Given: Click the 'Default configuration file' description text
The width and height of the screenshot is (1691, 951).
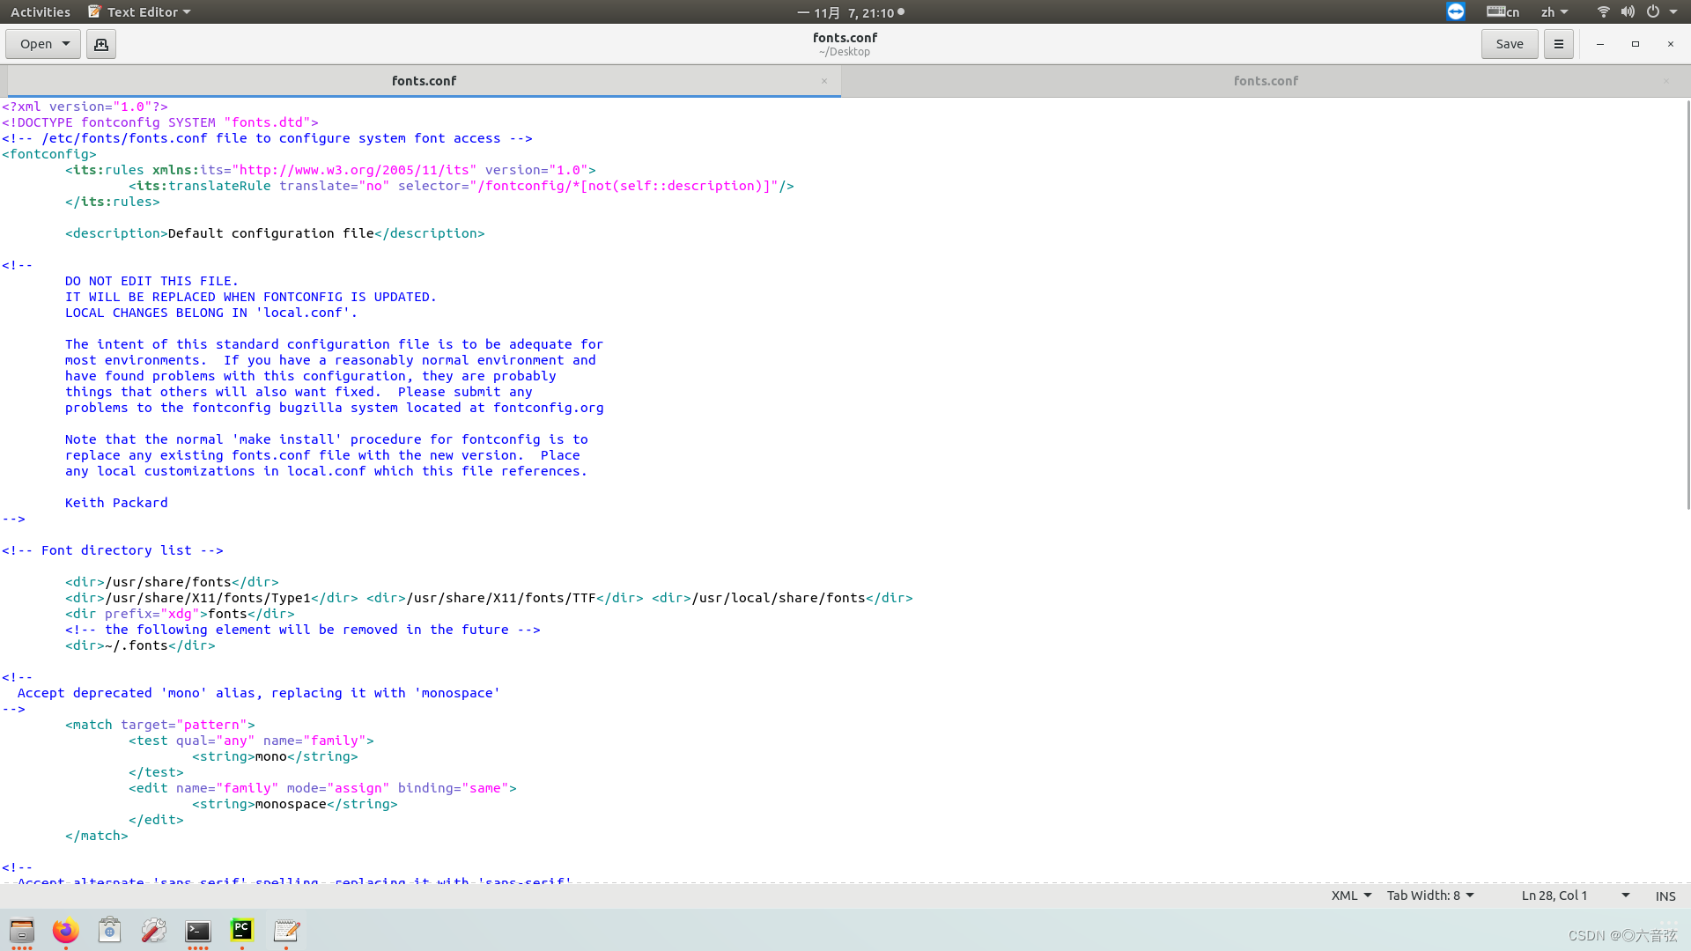Looking at the screenshot, I should [271, 233].
